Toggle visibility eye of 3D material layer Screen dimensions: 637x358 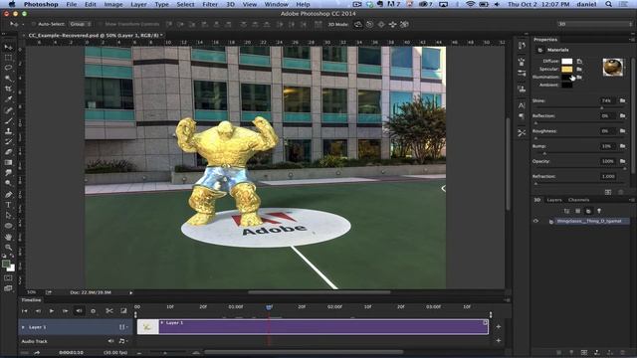point(535,221)
